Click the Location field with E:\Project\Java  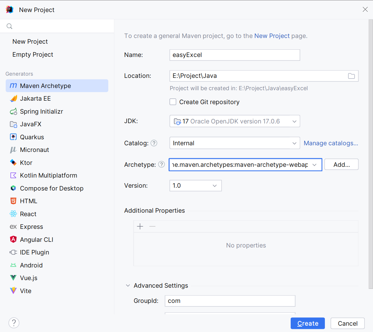point(264,76)
